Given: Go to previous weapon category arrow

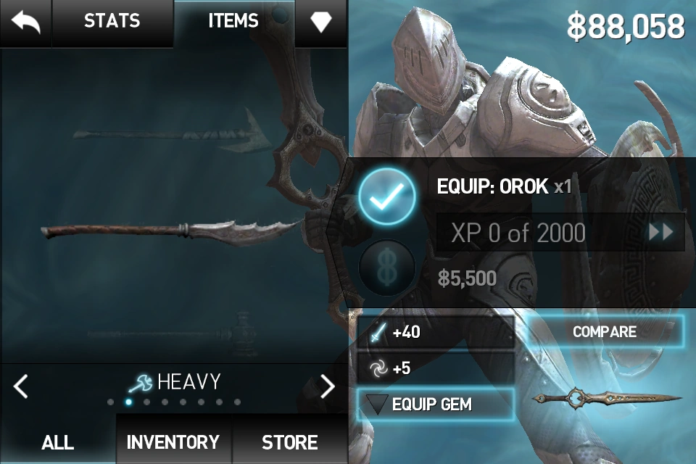Looking at the screenshot, I should (20, 386).
